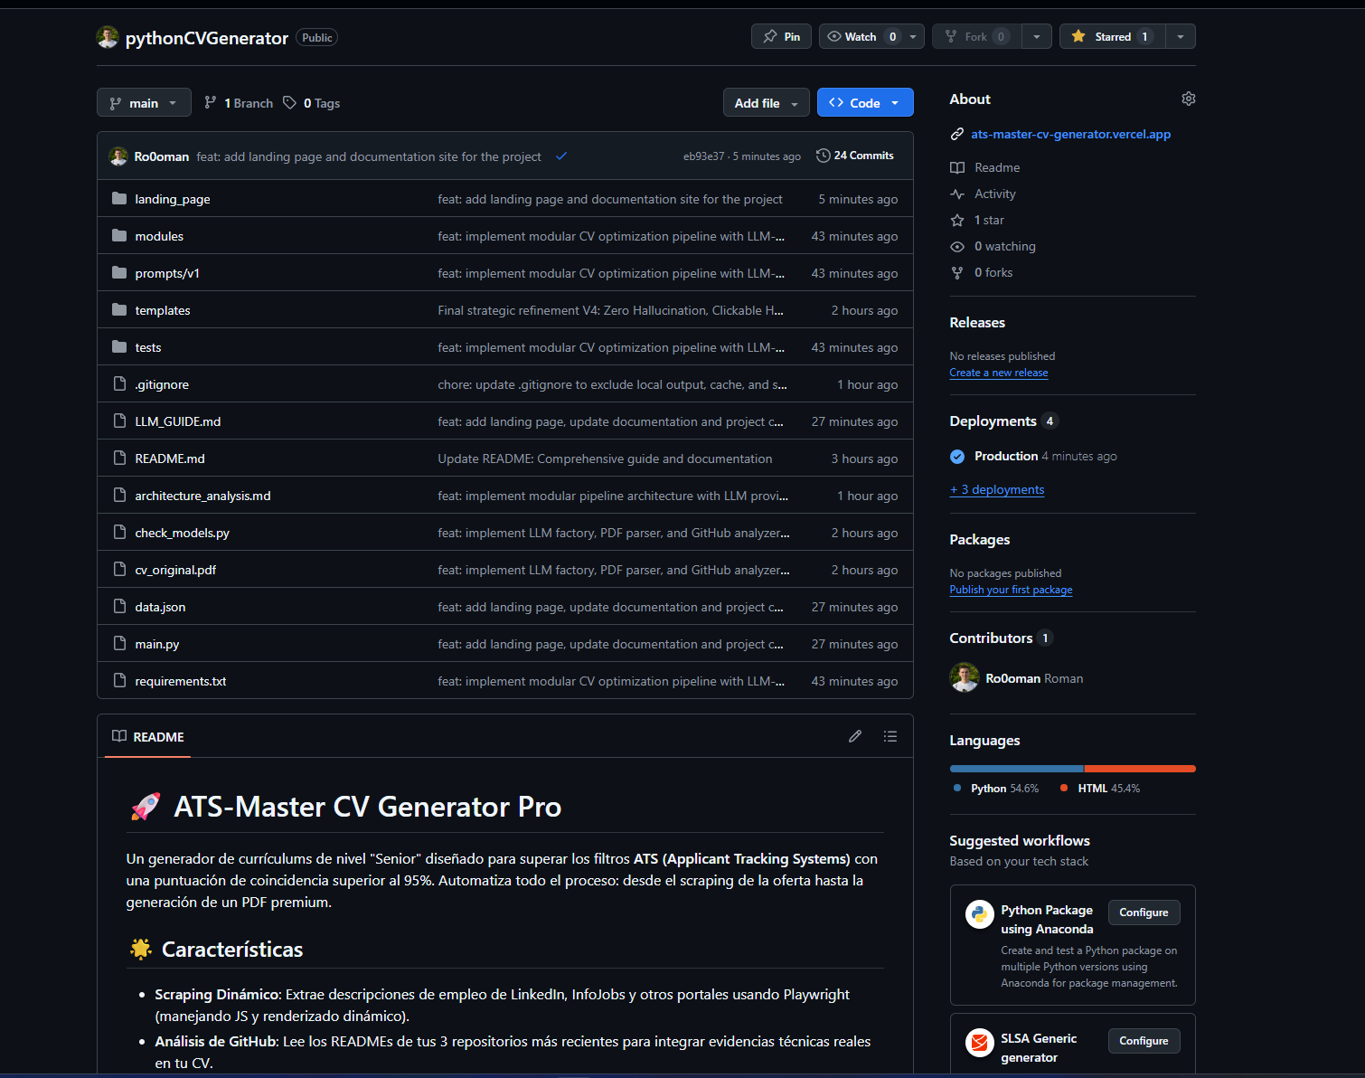Click Create a new release link

pyautogui.click(x=998, y=373)
